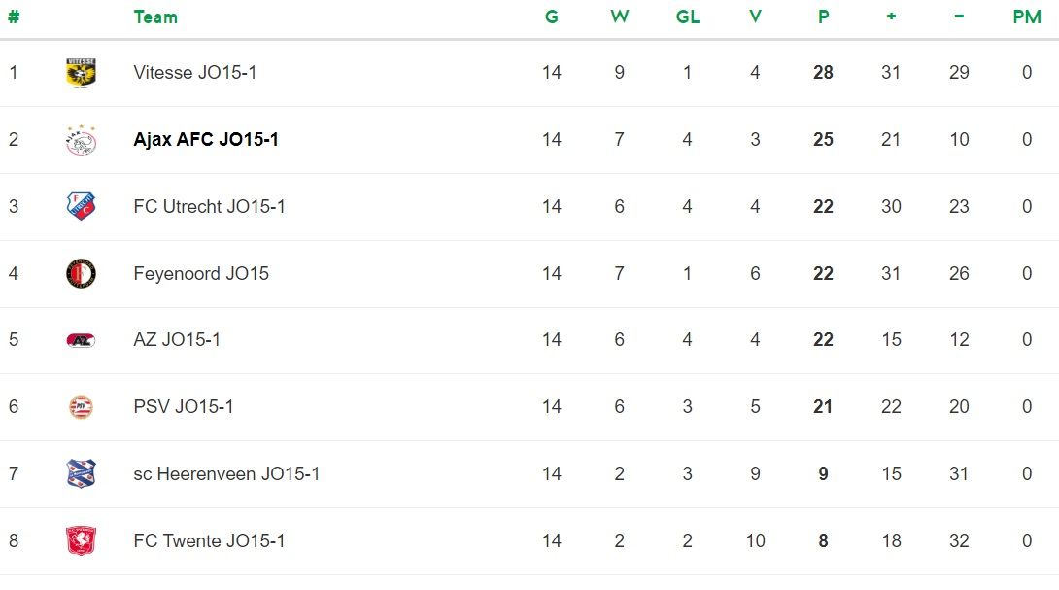Click the W wins column header
The width and height of the screenshot is (1059, 590).
[x=620, y=17]
